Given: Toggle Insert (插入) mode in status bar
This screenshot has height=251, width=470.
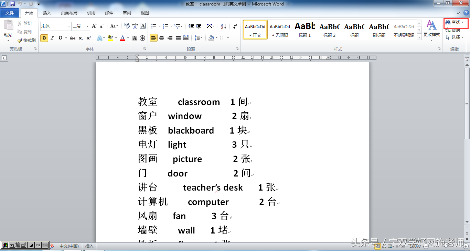Looking at the screenshot, I should tap(89, 246).
